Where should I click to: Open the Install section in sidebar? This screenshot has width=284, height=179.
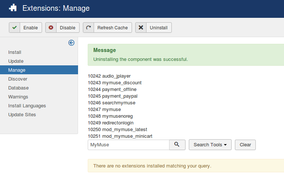tap(15, 52)
